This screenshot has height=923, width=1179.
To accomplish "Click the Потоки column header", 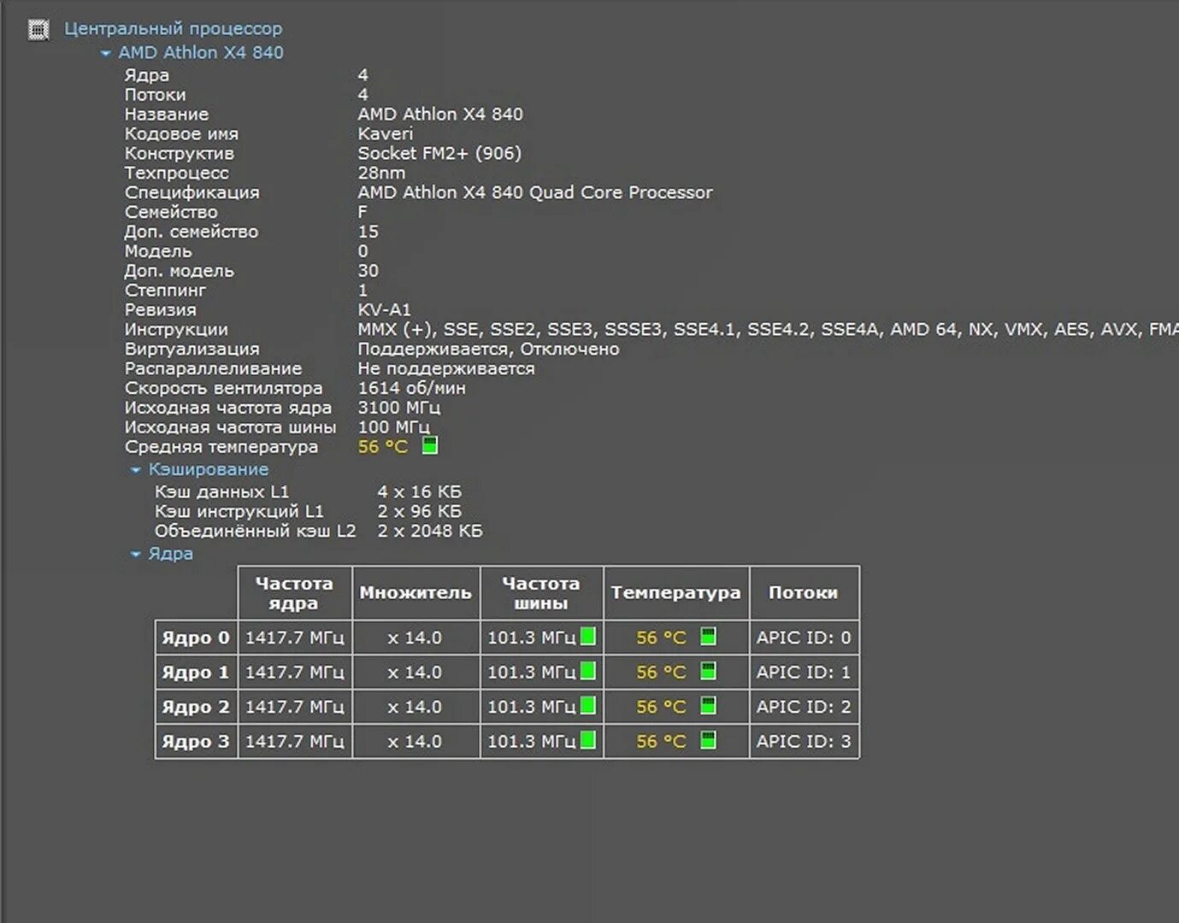I will [x=803, y=593].
